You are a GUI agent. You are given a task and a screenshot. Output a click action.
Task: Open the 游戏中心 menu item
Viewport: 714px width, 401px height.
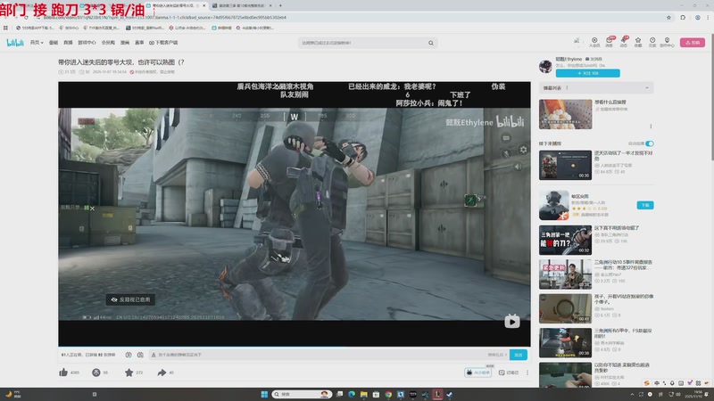pyautogui.click(x=87, y=43)
